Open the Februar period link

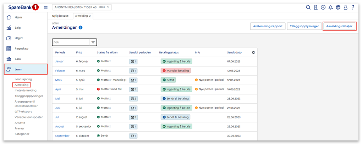tap(60, 71)
